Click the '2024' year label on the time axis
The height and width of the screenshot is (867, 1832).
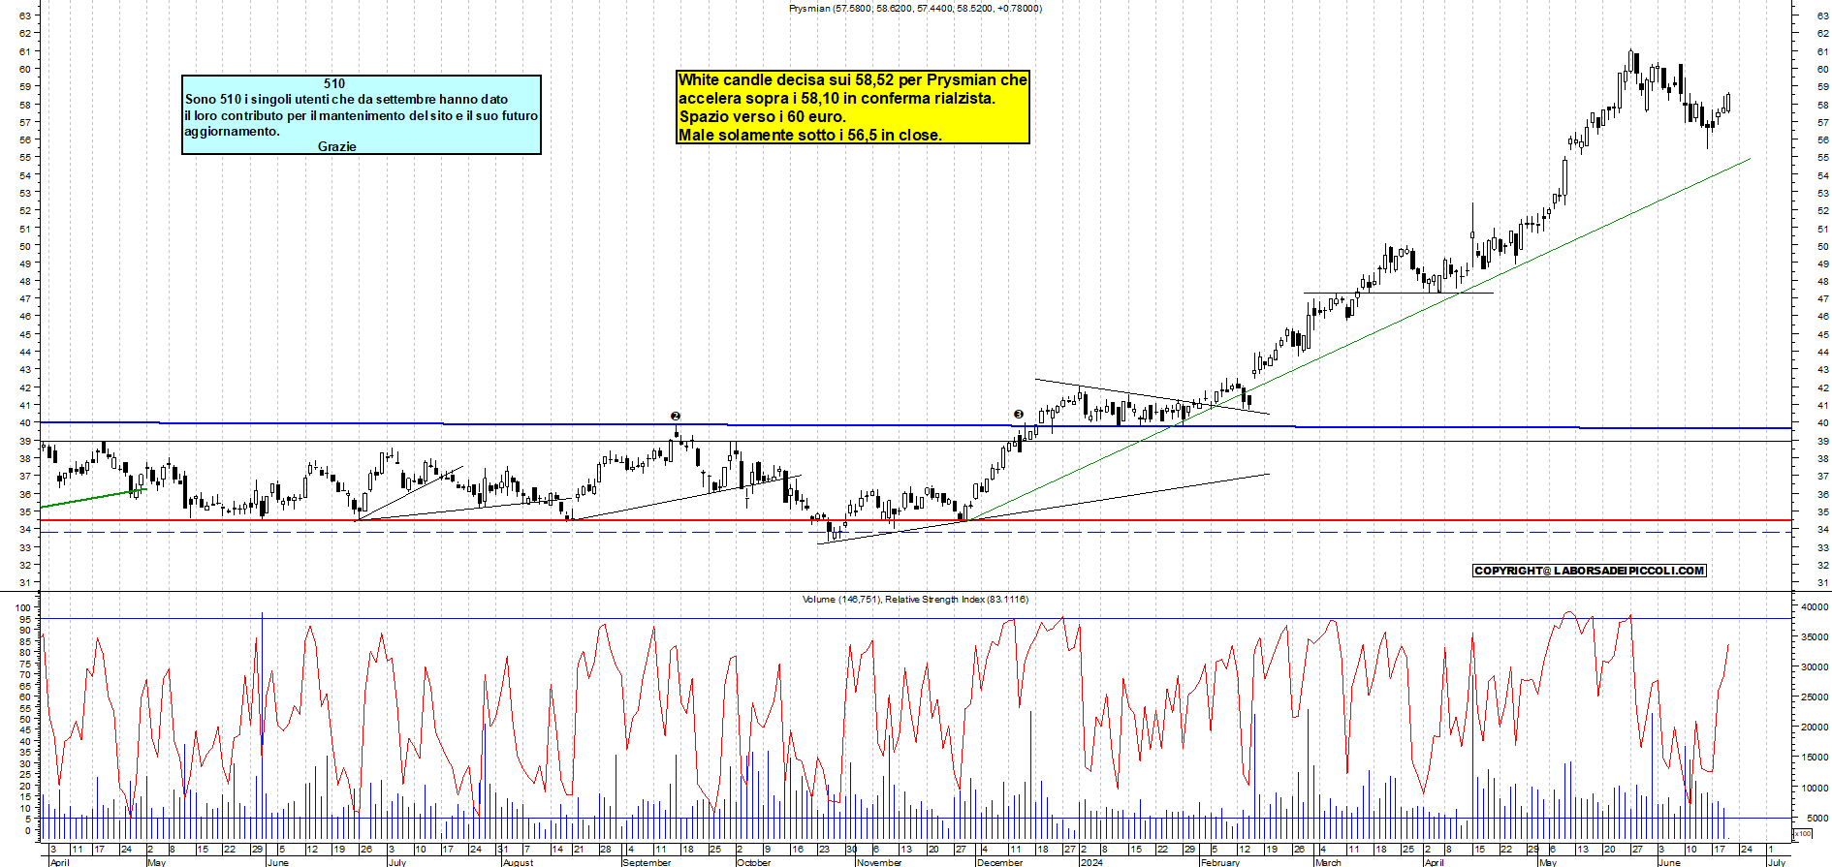click(1091, 862)
